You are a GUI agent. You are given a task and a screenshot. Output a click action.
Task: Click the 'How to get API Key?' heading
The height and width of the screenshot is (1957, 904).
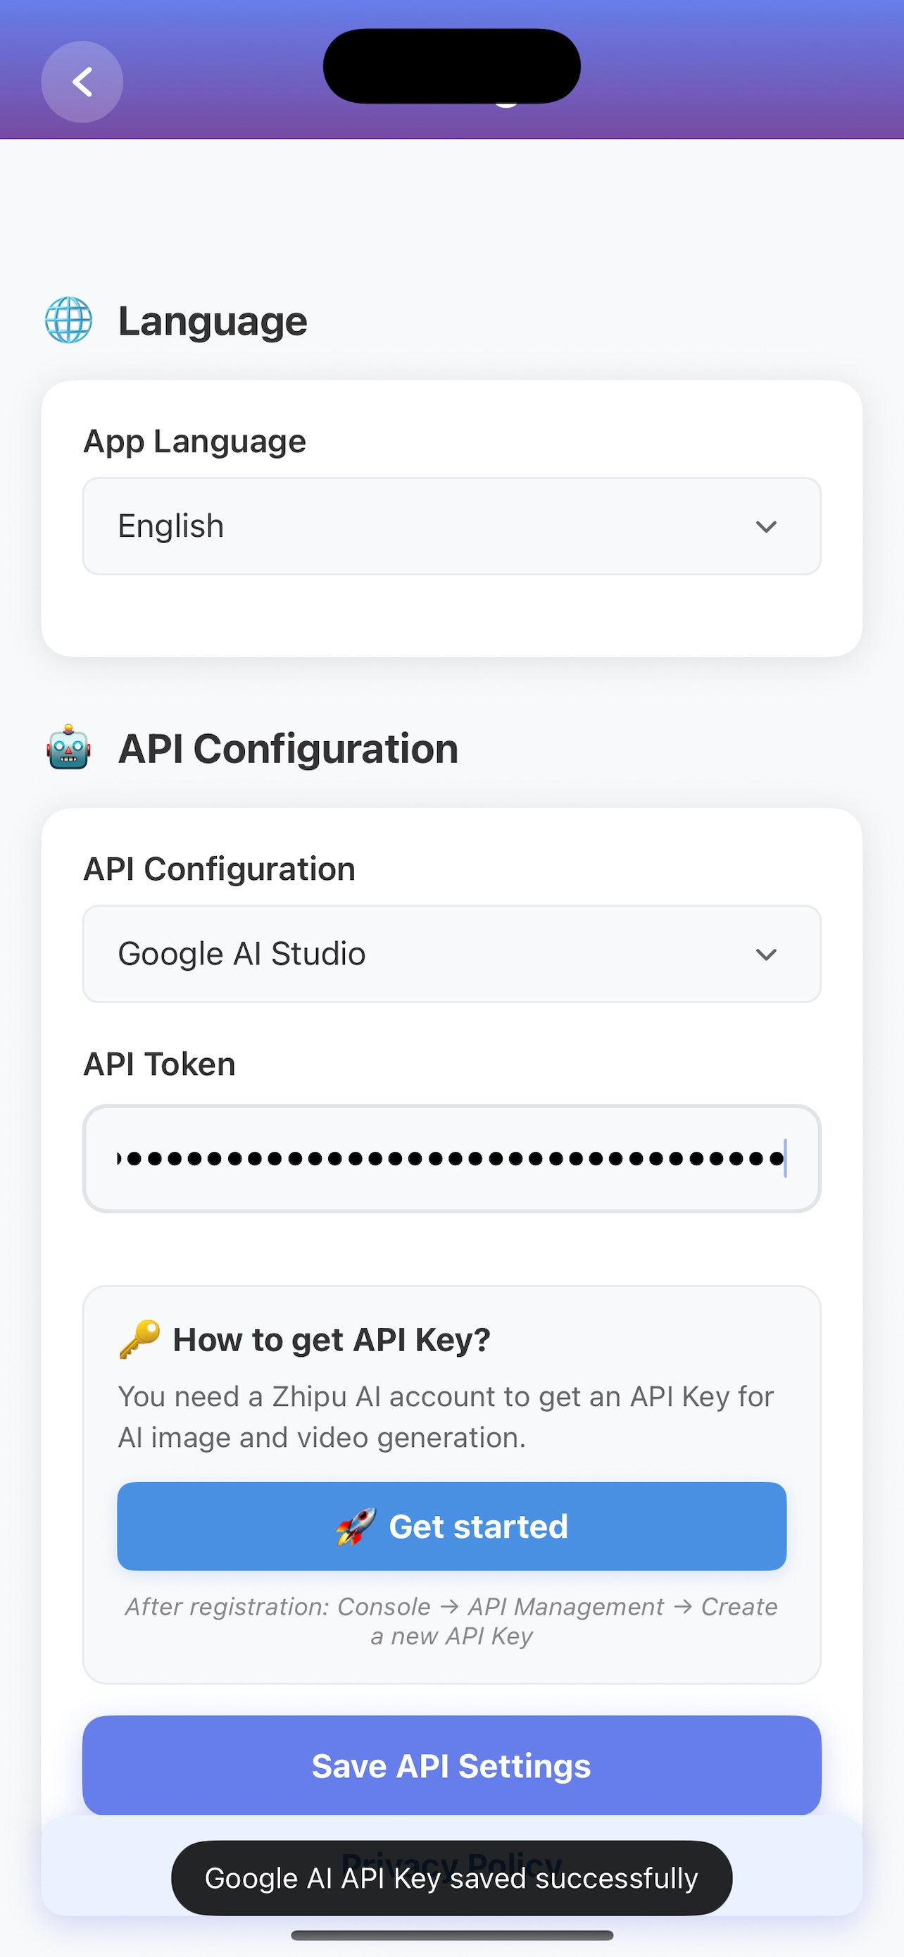pyautogui.click(x=332, y=1339)
